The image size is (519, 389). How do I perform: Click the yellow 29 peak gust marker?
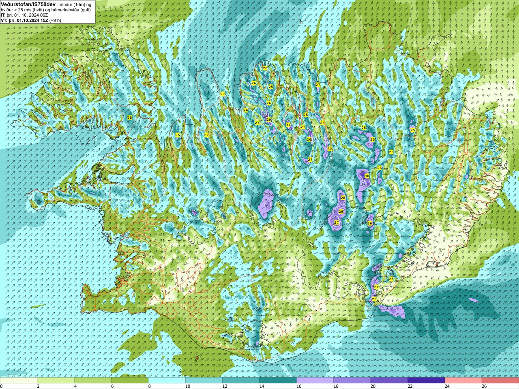point(269,120)
